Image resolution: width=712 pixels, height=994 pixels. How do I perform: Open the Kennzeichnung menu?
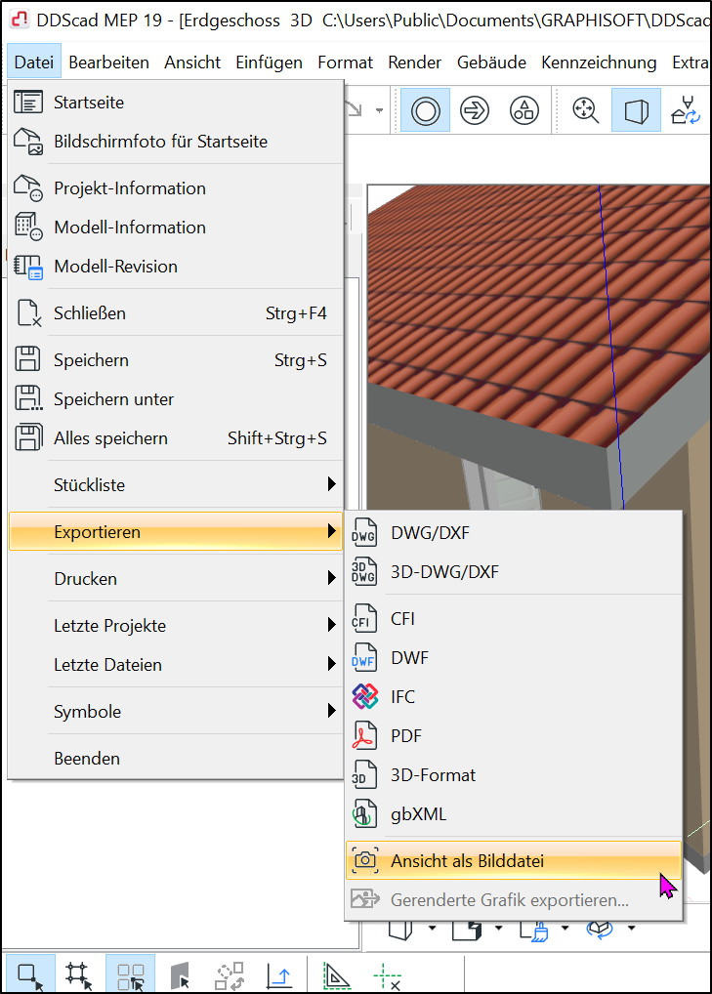599,62
